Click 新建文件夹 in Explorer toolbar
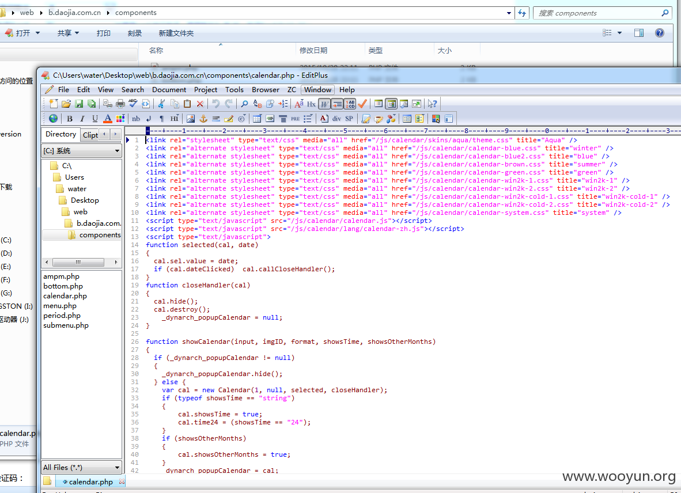This screenshot has width=681, height=493. [176, 33]
